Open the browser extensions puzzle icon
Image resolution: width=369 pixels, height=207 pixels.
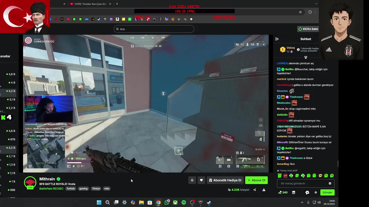click(310, 12)
